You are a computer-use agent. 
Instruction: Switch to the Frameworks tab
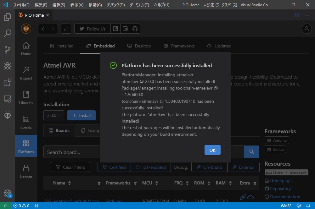click(179, 46)
